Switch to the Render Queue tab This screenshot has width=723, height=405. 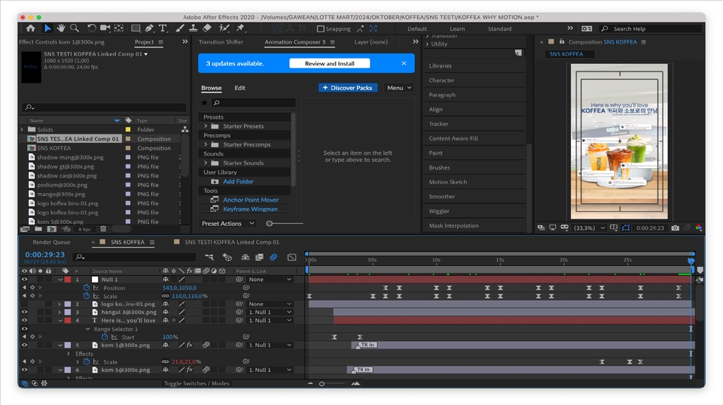tap(51, 242)
